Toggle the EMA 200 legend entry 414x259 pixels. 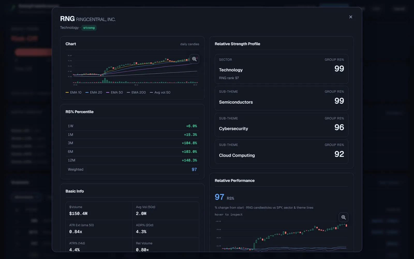(x=136, y=92)
